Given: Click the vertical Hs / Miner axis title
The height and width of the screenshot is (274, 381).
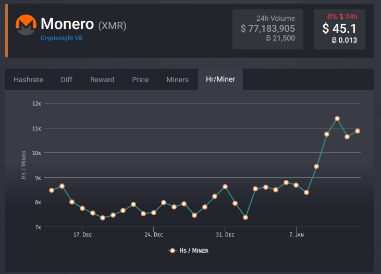Looking at the screenshot, I should (23, 165).
